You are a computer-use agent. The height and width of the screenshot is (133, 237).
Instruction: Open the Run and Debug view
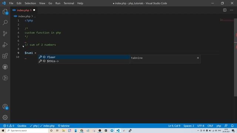pyautogui.click(x=5, y=45)
